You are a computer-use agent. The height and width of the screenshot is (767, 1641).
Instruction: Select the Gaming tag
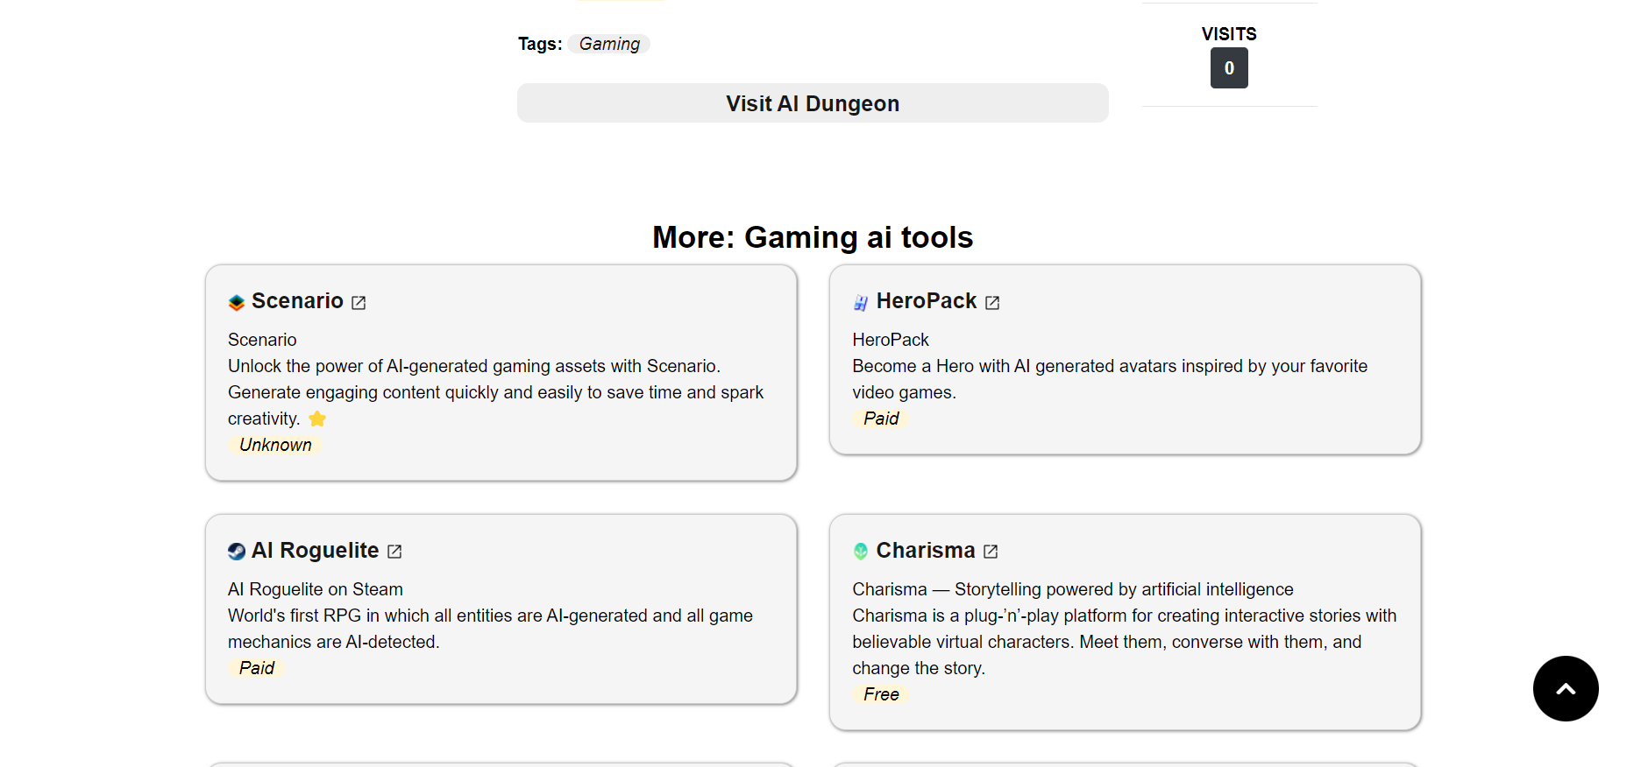pyautogui.click(x=609, y=44)
